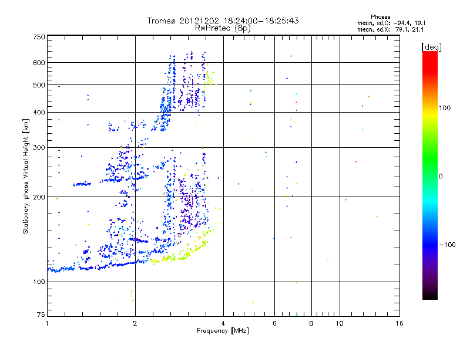
Task: Click x-axis tick label "1"
Action: coord(47,323)
